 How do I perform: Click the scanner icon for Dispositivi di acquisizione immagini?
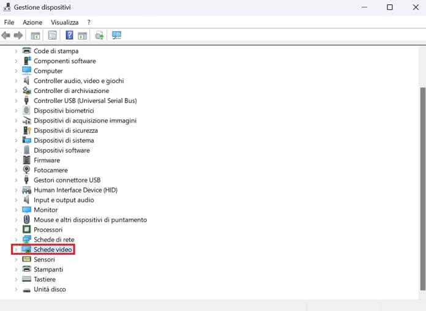coord(27,120)
